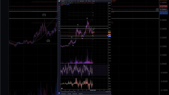Open the date range calendar icon

coord(75,92)
